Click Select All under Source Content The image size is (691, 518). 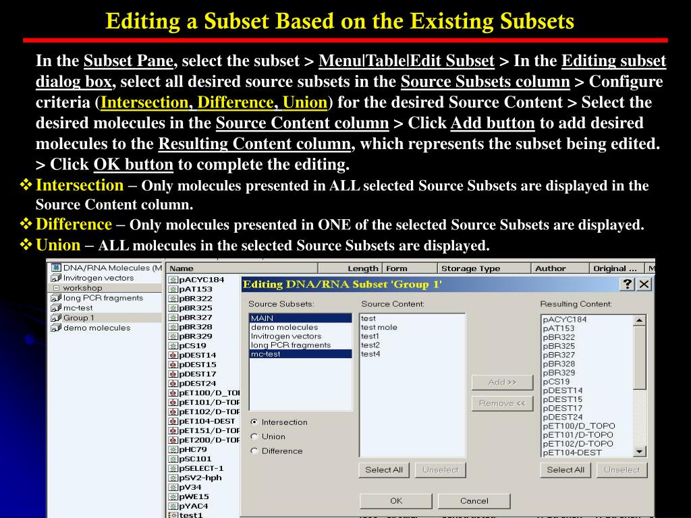(384, 470)
